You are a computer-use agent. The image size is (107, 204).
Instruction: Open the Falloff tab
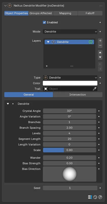(90, 13)
